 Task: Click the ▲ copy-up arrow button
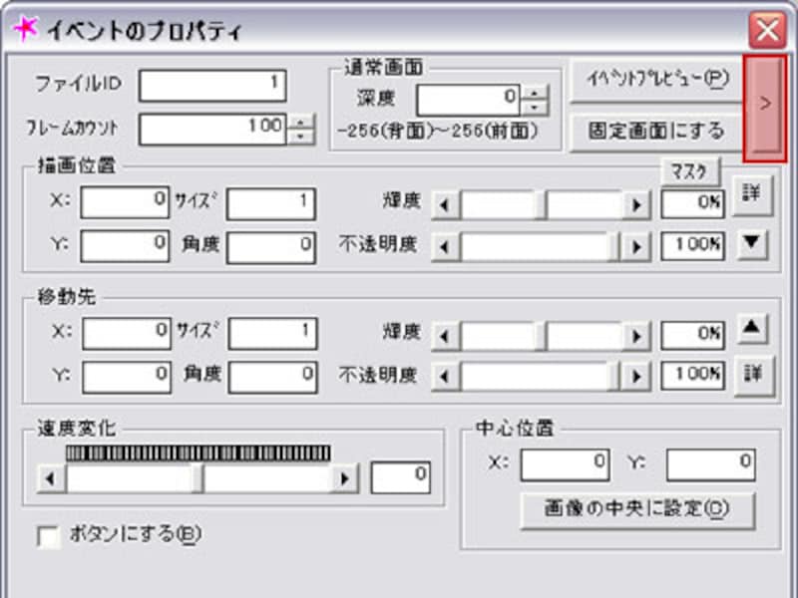(x=753, y=328)
